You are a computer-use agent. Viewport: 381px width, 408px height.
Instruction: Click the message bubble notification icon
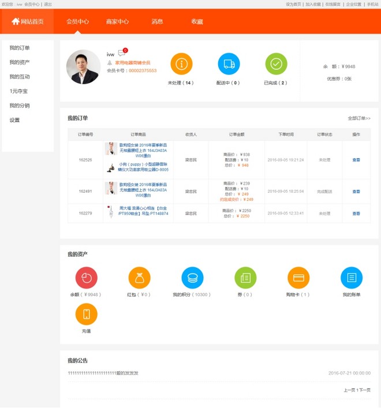coord(121,53)
